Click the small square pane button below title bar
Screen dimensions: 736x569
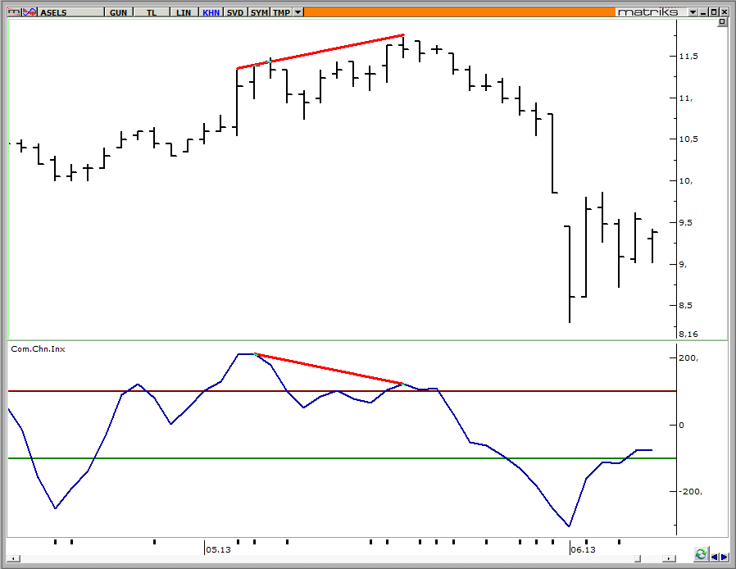tap(722, 22)
